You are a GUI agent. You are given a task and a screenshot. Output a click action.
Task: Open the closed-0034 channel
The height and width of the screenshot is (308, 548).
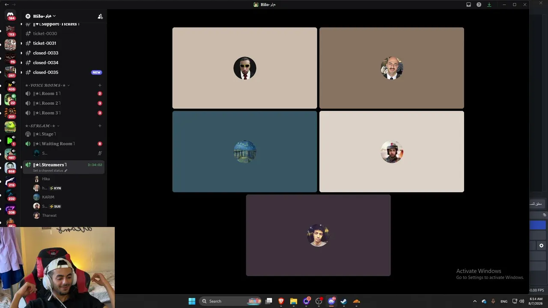coord(64,62)
